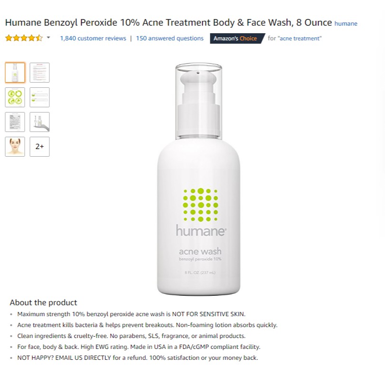Click the product title text
Image resolution: width=385 pixels, height=385 pixels.
[x=169, y=22]
